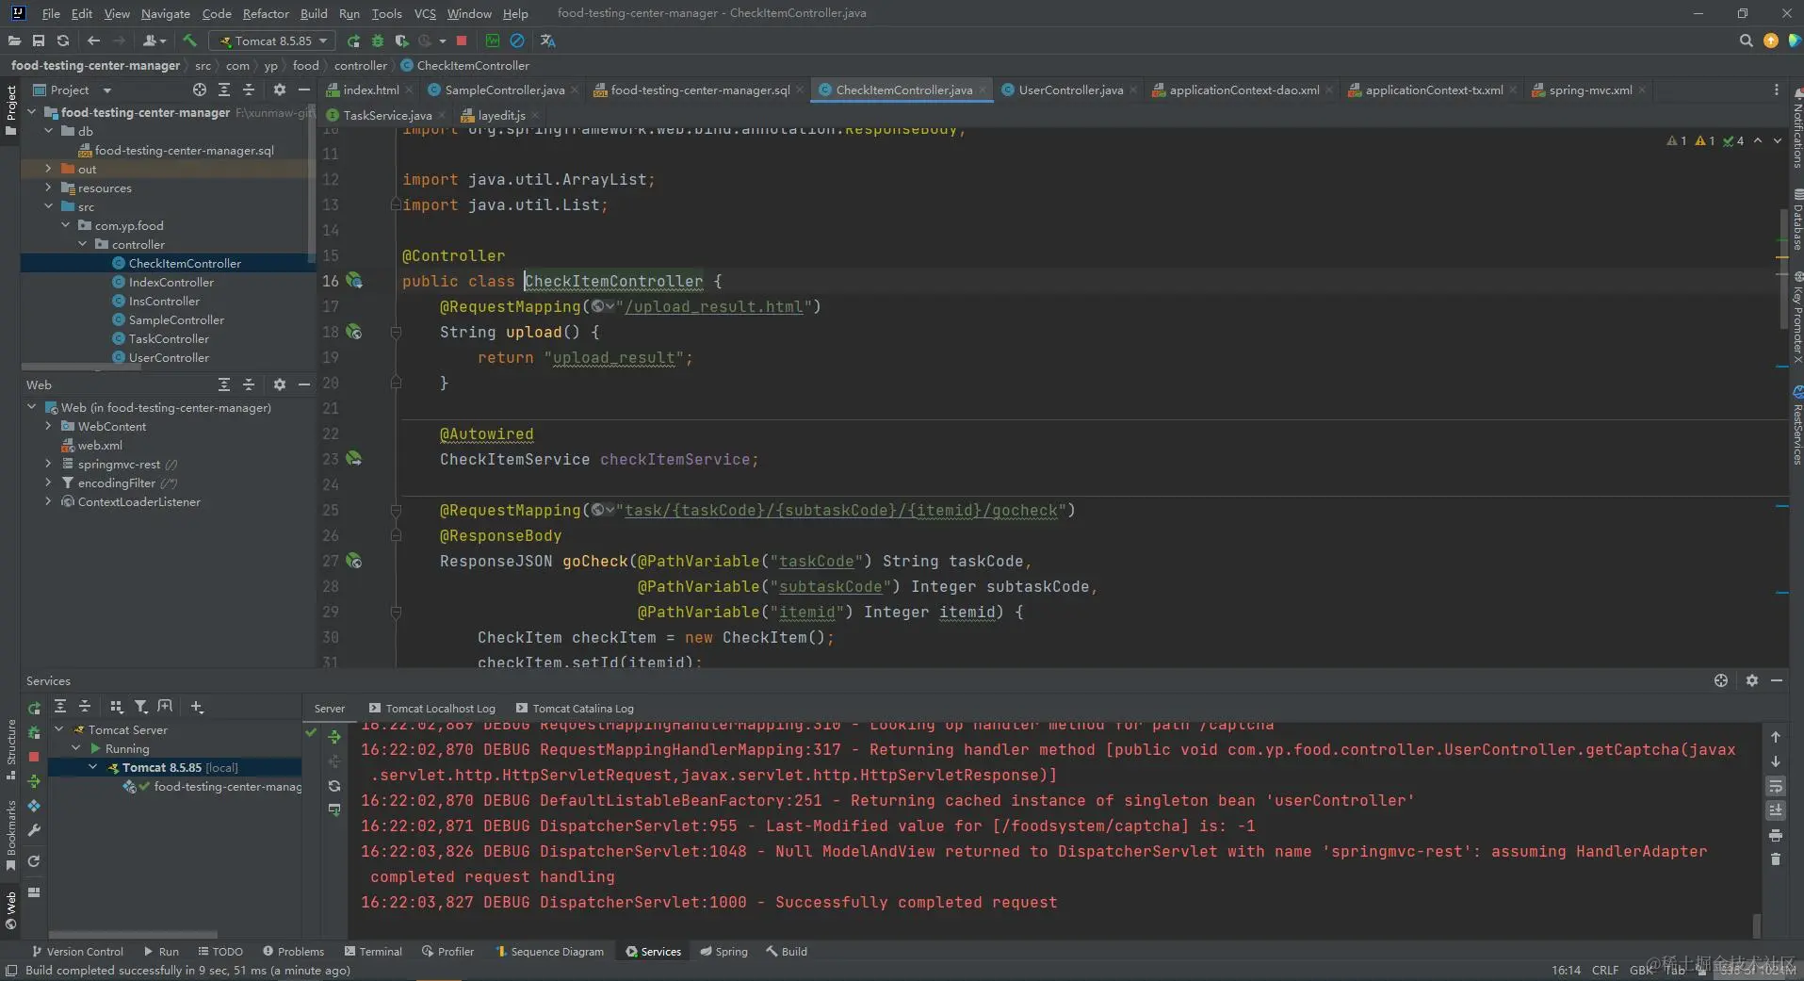The width and height of the screenshot is (1804, 981).
Task: Click the Translate icon in main toolbar
Action: [547, 41]
